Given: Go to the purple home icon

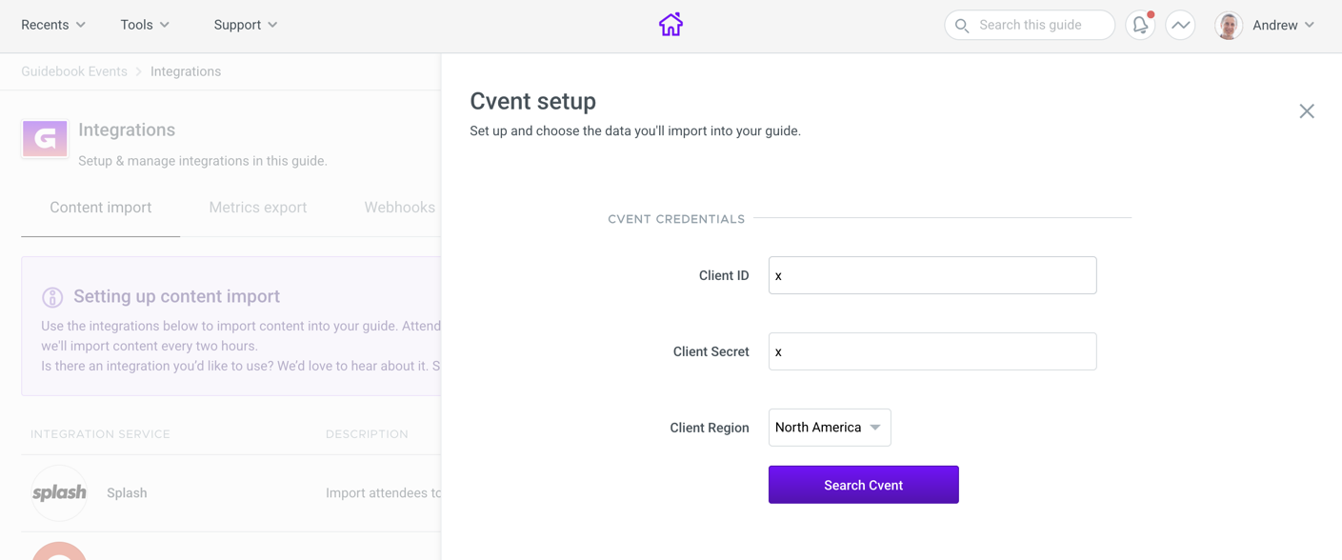Looking at the screenshot, I should (x=671, y=25).
